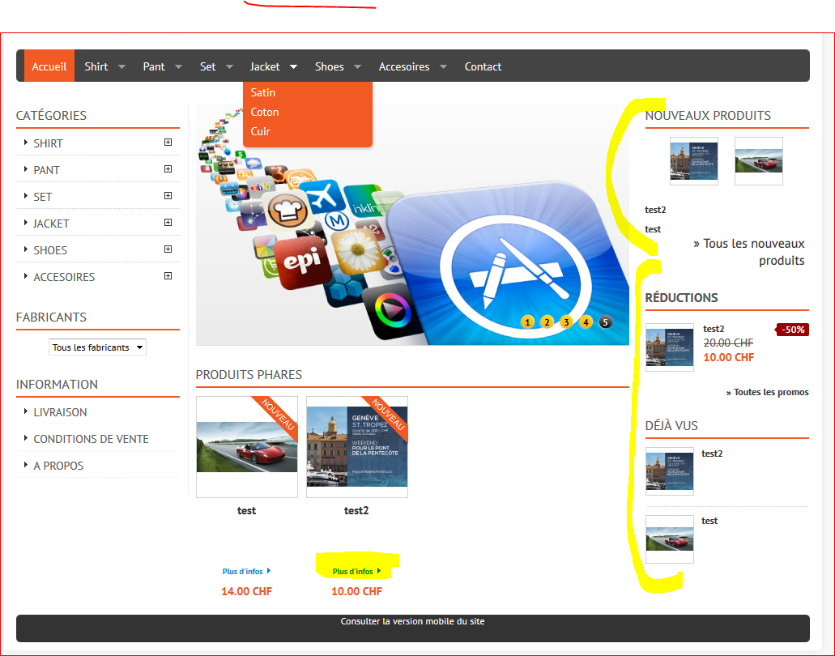The width and height of the screenshot is (835, 656).
Task: Go to slide 3 of the banner
Action: (566, 322)
